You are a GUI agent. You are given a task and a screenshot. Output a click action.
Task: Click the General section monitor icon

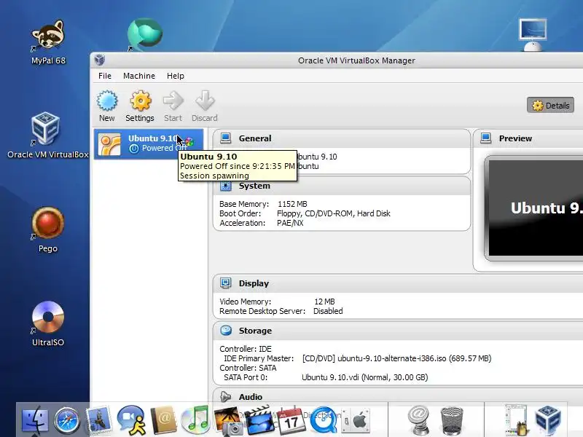[x=226, y=138]
